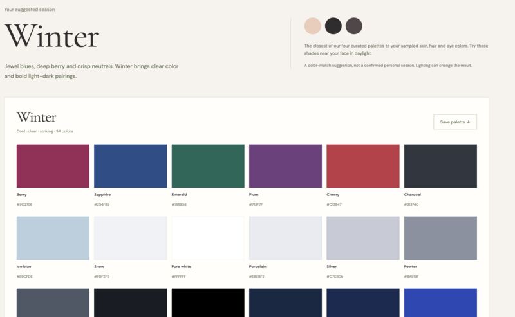
Task: Click the 'Cherry' color name label
Action: click(333, 195)
